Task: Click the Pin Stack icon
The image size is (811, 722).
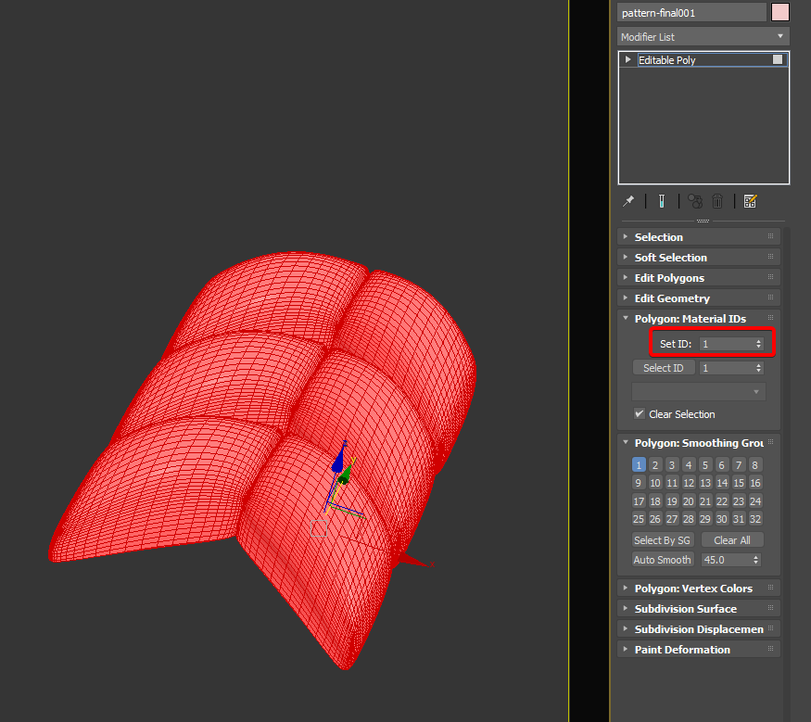Action: [x=628, y=201]
